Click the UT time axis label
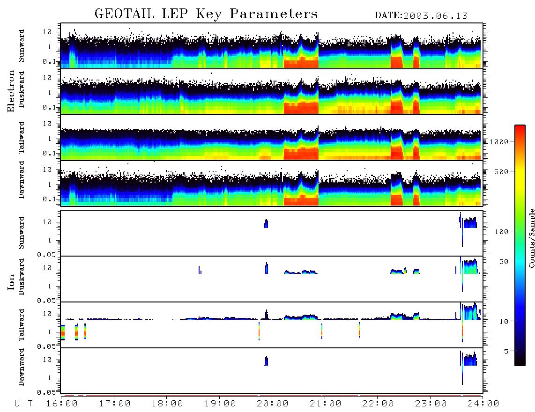 point(23,404)
